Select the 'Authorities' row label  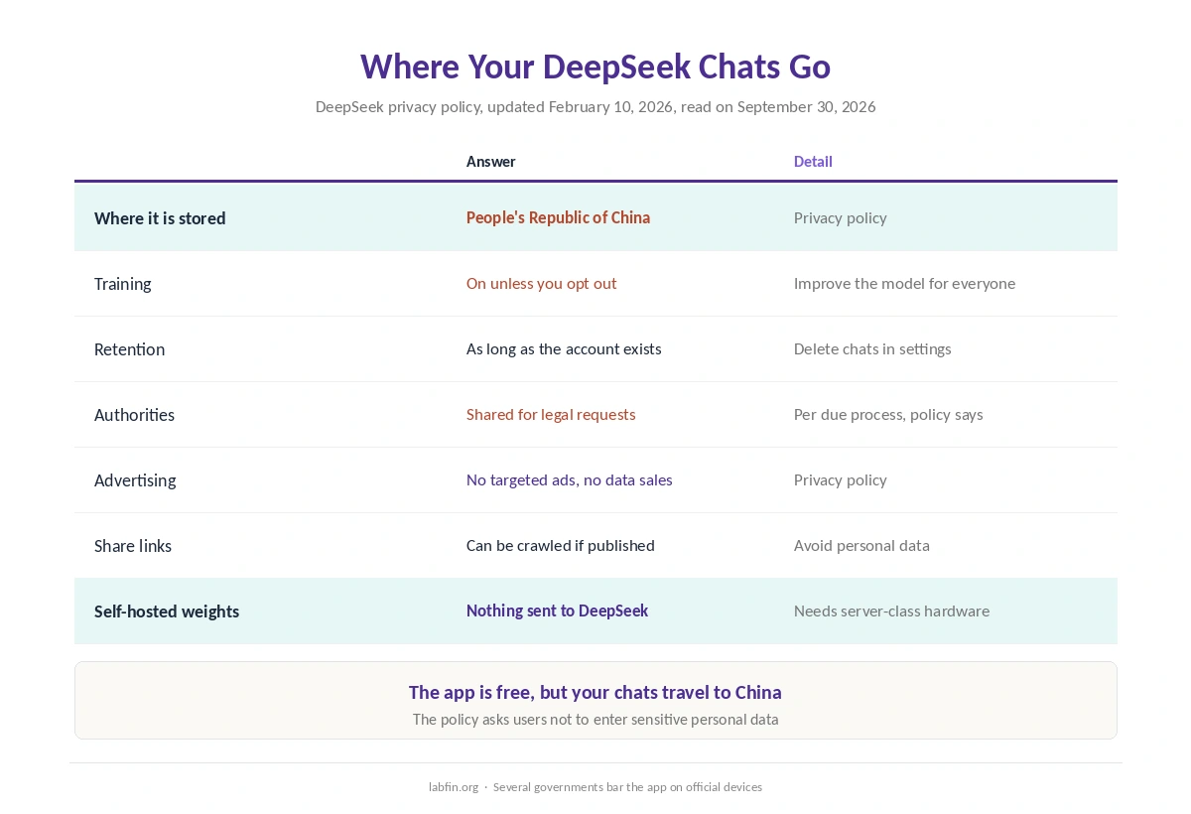(134, 415)
